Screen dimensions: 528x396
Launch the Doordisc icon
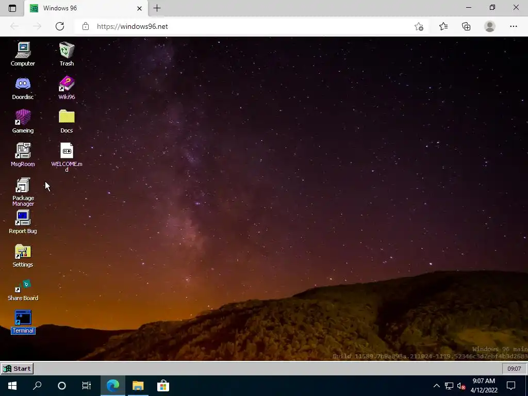23,88
